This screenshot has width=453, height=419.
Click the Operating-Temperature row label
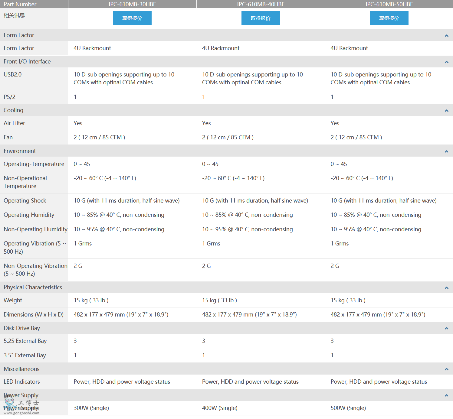point(34,164)
